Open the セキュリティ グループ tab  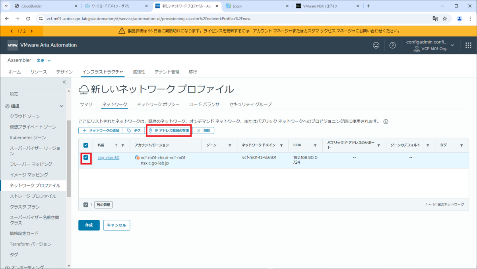(250, 104)
